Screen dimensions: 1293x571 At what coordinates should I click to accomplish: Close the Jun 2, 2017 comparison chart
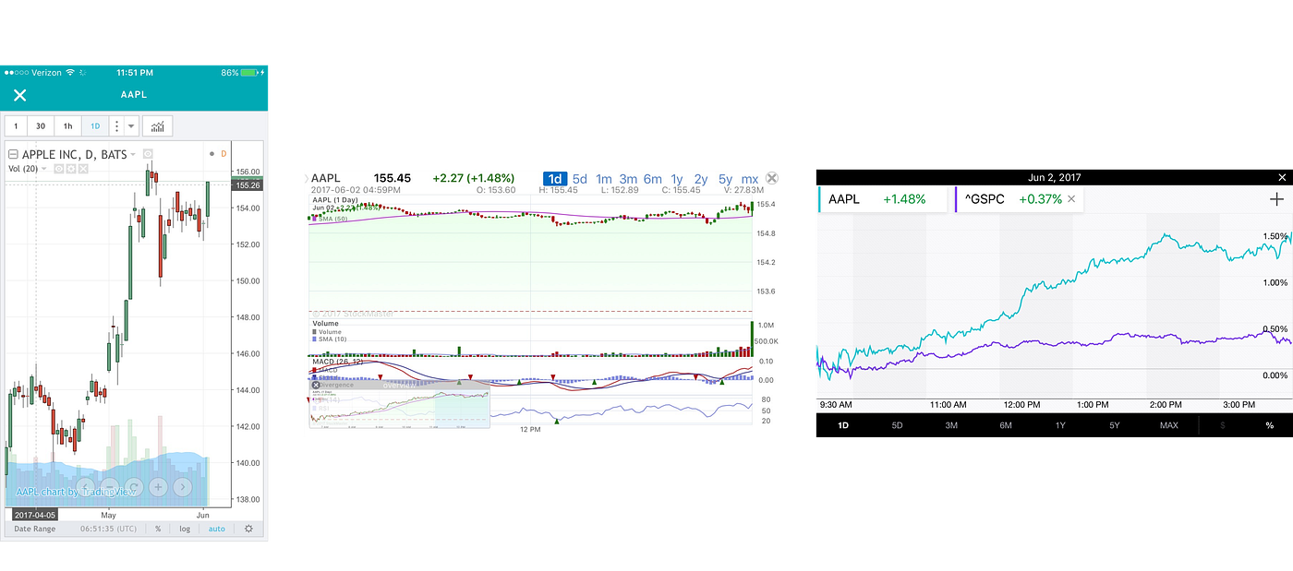point(1281,177)
